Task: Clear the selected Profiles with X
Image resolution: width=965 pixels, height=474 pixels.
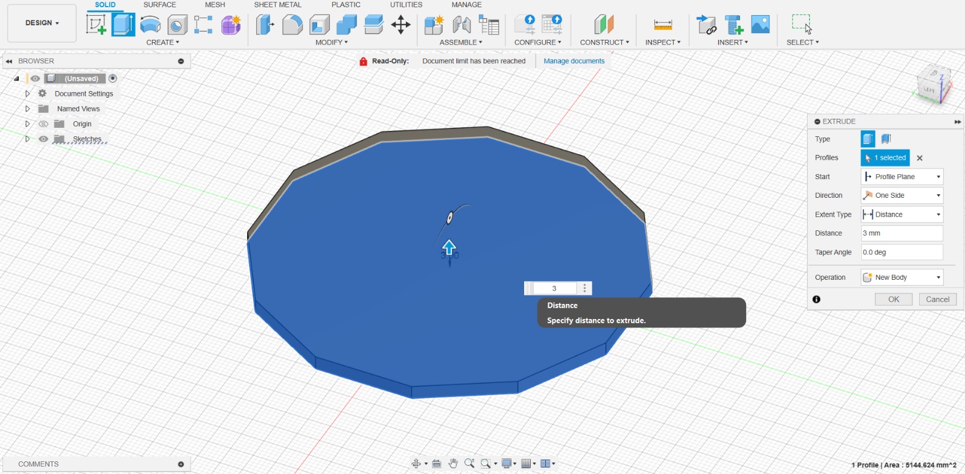Action: coord(920,158)
